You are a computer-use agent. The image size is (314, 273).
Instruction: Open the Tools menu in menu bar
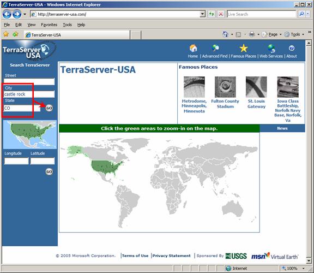point(67,25)
